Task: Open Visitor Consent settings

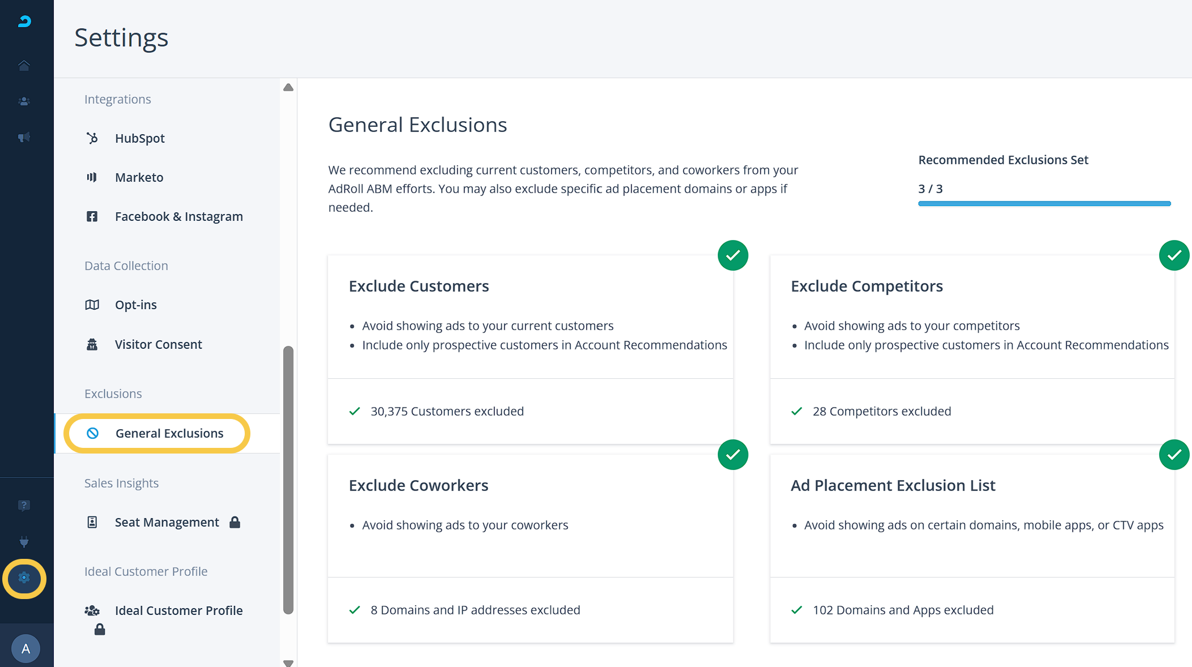Action: tap(158, 344)
